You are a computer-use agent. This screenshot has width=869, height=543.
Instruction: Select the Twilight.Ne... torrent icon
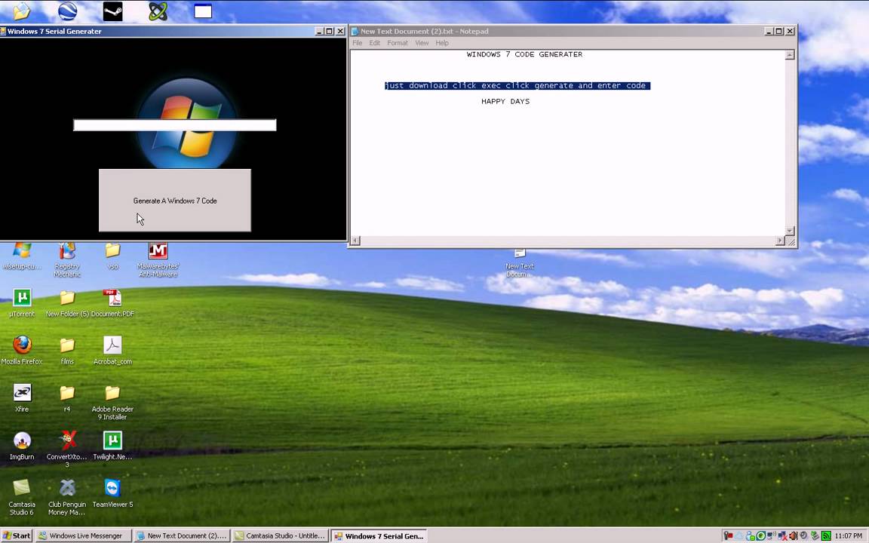click(112, 446)
